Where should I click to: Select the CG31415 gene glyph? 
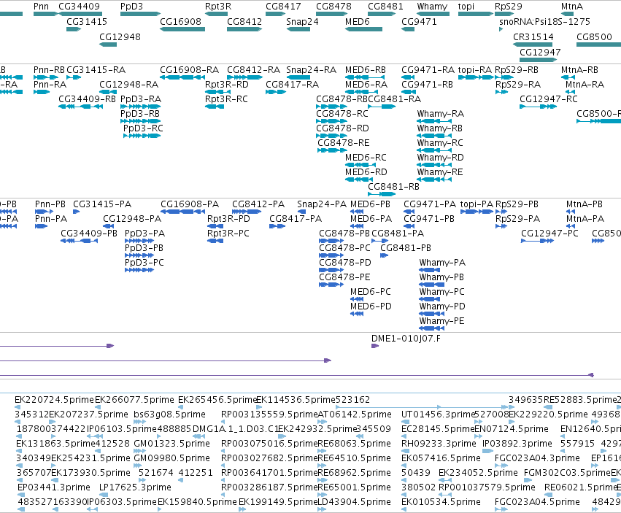click(74, 29)
